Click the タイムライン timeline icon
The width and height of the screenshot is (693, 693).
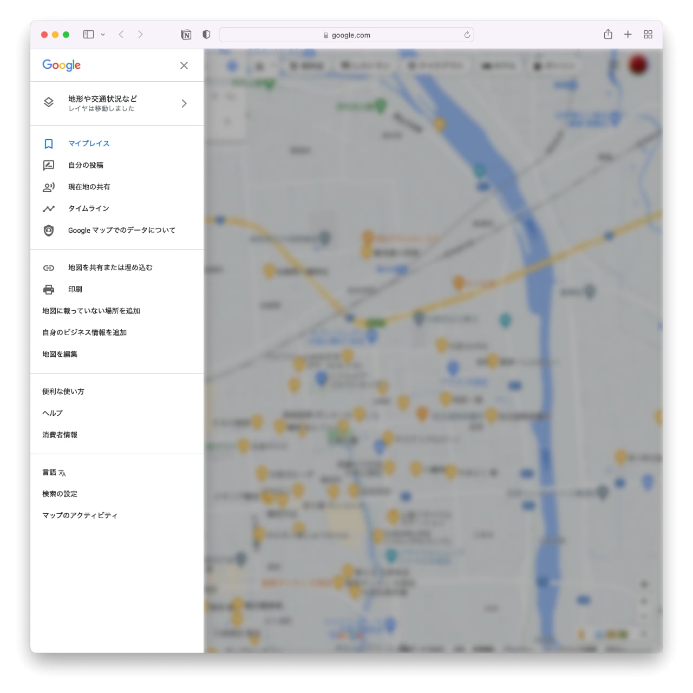(x=49, y=208)
